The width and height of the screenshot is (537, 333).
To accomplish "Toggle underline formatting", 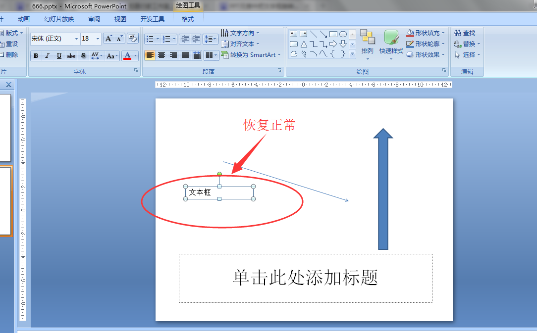I will pyautogui.click(x=59, y=56).
